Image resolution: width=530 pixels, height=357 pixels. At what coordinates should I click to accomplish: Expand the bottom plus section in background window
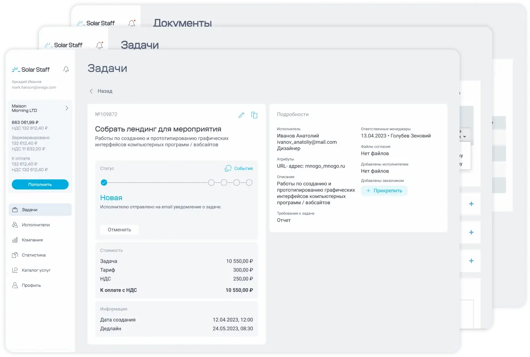[x=471, y=261]
